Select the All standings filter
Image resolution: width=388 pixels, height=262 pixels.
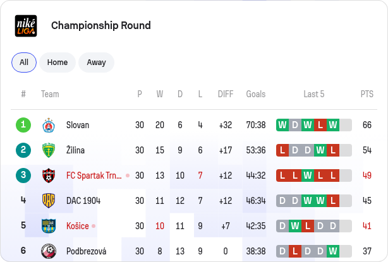[x=24, y=63]
